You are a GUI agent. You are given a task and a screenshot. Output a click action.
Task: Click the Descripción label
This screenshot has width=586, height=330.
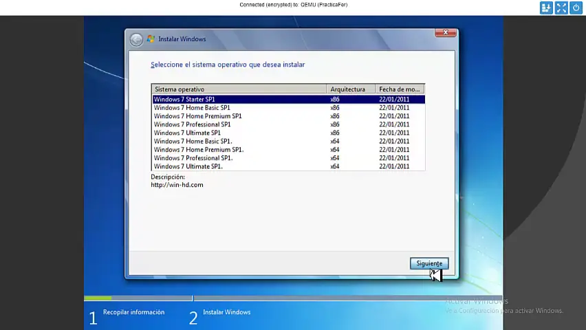168,177
